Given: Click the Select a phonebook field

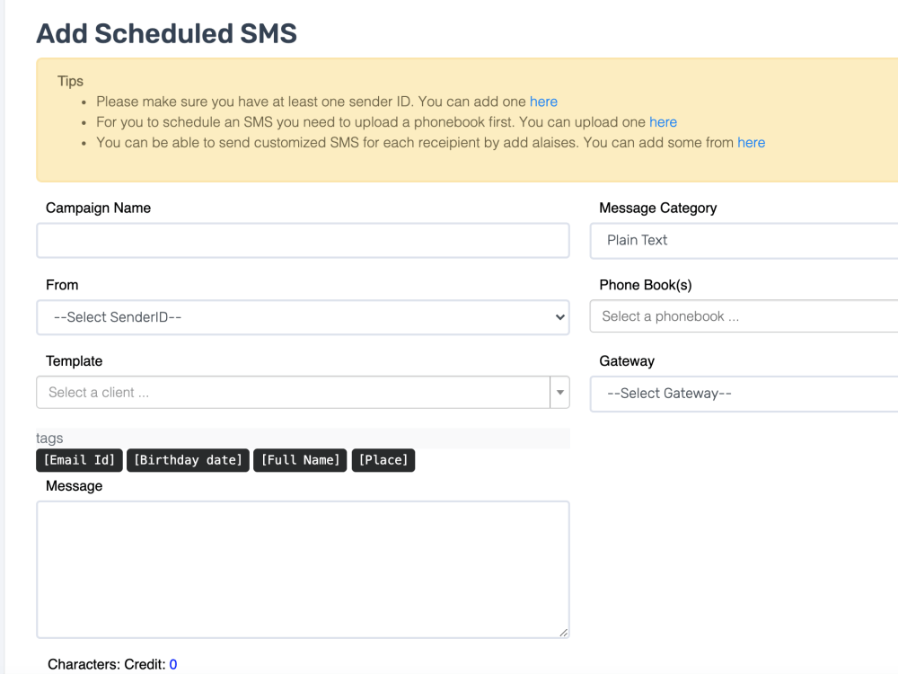Looking at the screenshot, I should tap(744, 316).
